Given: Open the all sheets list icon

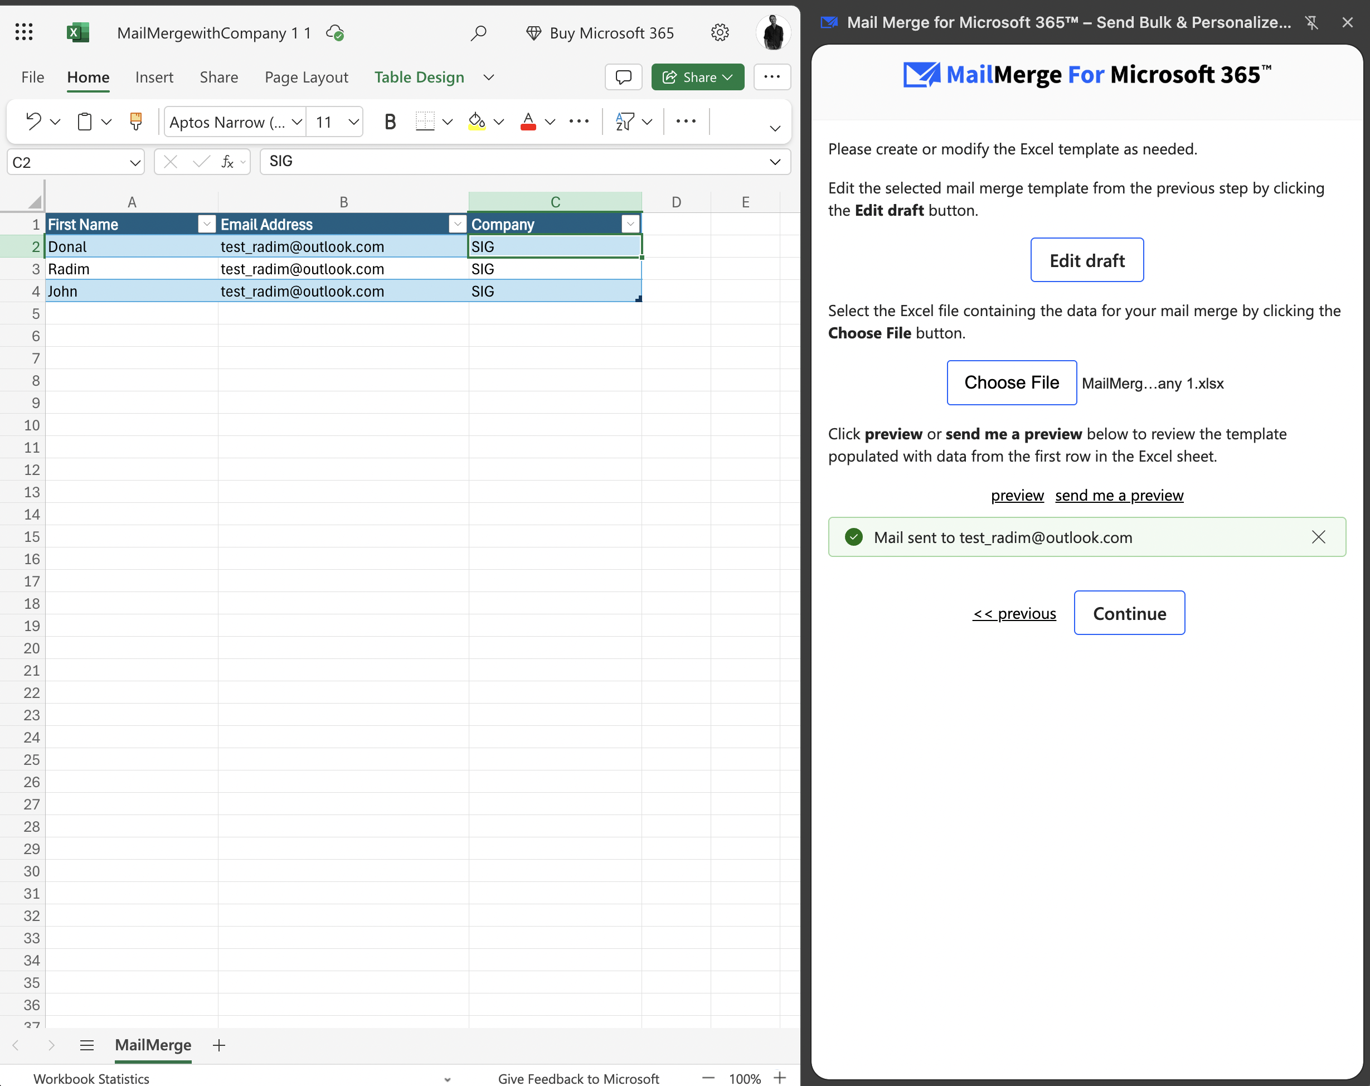Looking at the screenshot, I should coord(87,1045).
